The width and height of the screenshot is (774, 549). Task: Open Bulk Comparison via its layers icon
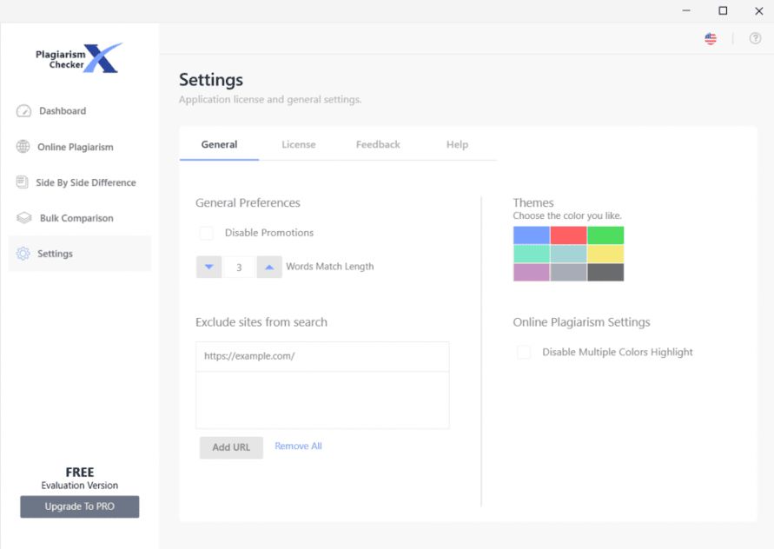(x=23, y=218)
